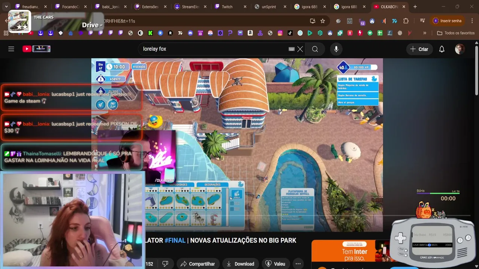Switch to the Extensões tab
479x269 pixels.
[150, 7]
